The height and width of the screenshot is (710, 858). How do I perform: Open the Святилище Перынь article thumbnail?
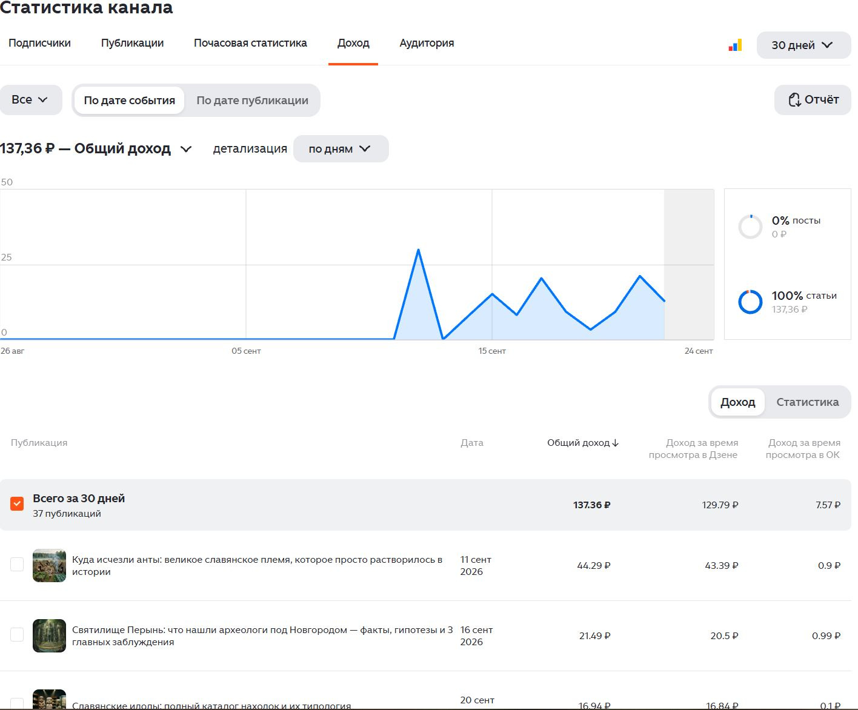click(49, 635)
